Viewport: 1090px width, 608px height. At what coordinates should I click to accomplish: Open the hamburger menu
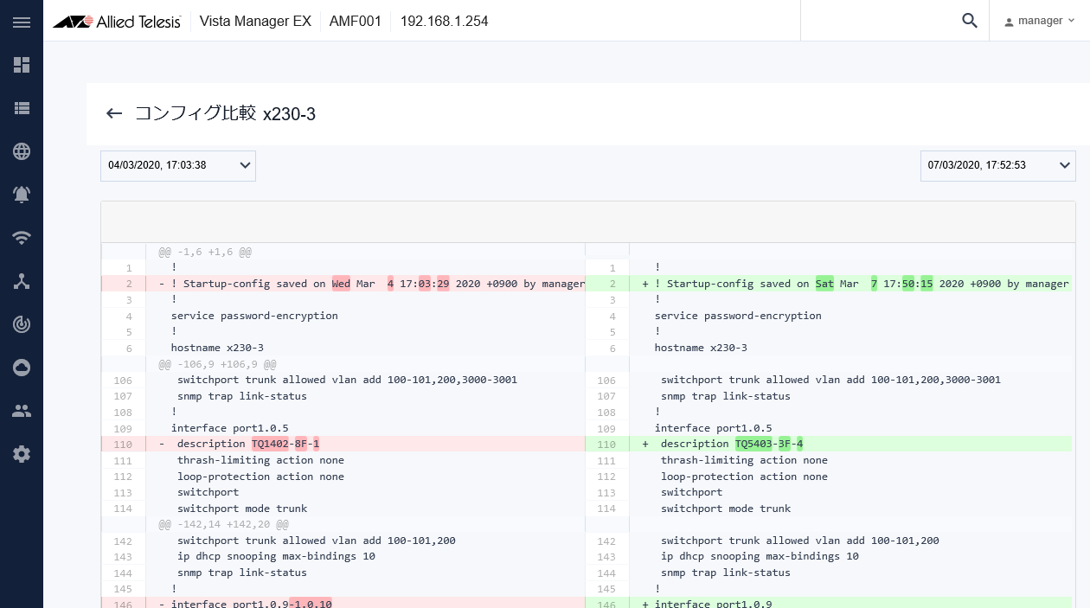click(22, 22)
